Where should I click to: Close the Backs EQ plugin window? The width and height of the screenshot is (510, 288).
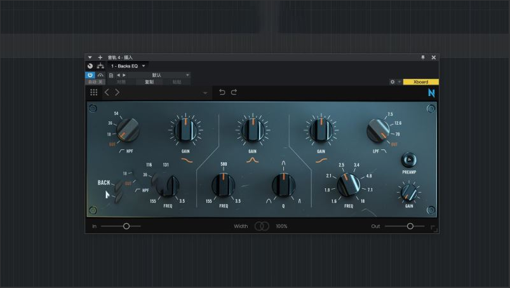[434, 57]
